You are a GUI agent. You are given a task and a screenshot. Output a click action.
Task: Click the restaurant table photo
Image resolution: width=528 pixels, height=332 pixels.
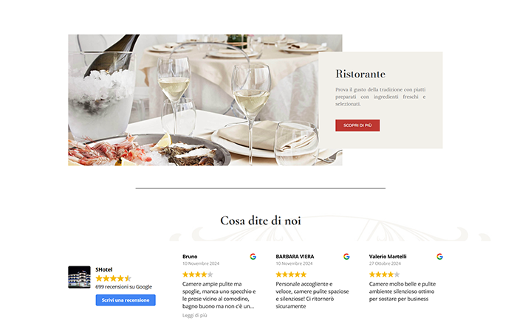193,100
